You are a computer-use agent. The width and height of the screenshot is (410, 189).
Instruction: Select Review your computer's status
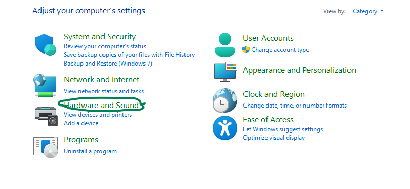pos(105,46)
